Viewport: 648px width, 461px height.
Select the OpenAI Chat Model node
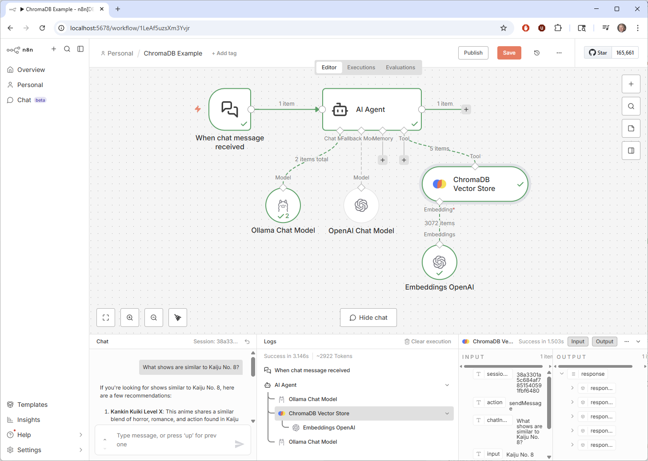coord(361,205)
